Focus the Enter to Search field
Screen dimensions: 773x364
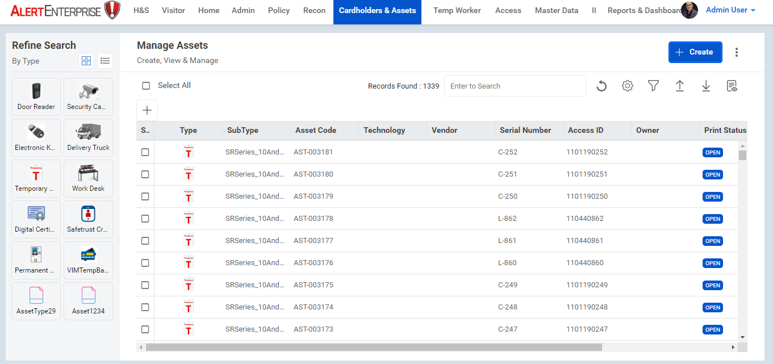[x=515, y=86]
